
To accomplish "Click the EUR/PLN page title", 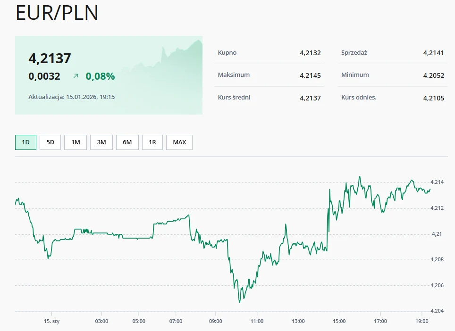I will 57,13.
